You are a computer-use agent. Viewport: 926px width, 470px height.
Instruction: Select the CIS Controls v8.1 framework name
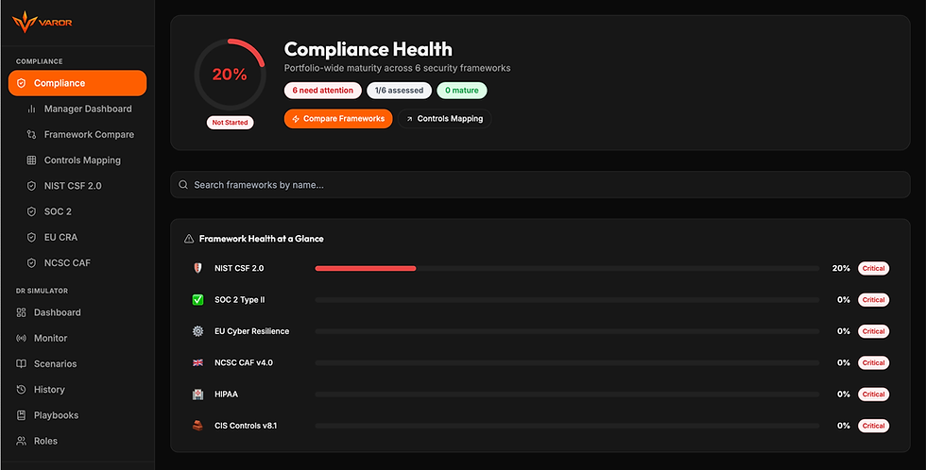point(246,426)
